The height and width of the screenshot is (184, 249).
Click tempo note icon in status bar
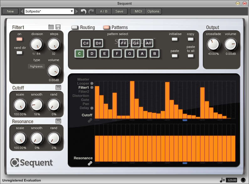tap(222, 180)
